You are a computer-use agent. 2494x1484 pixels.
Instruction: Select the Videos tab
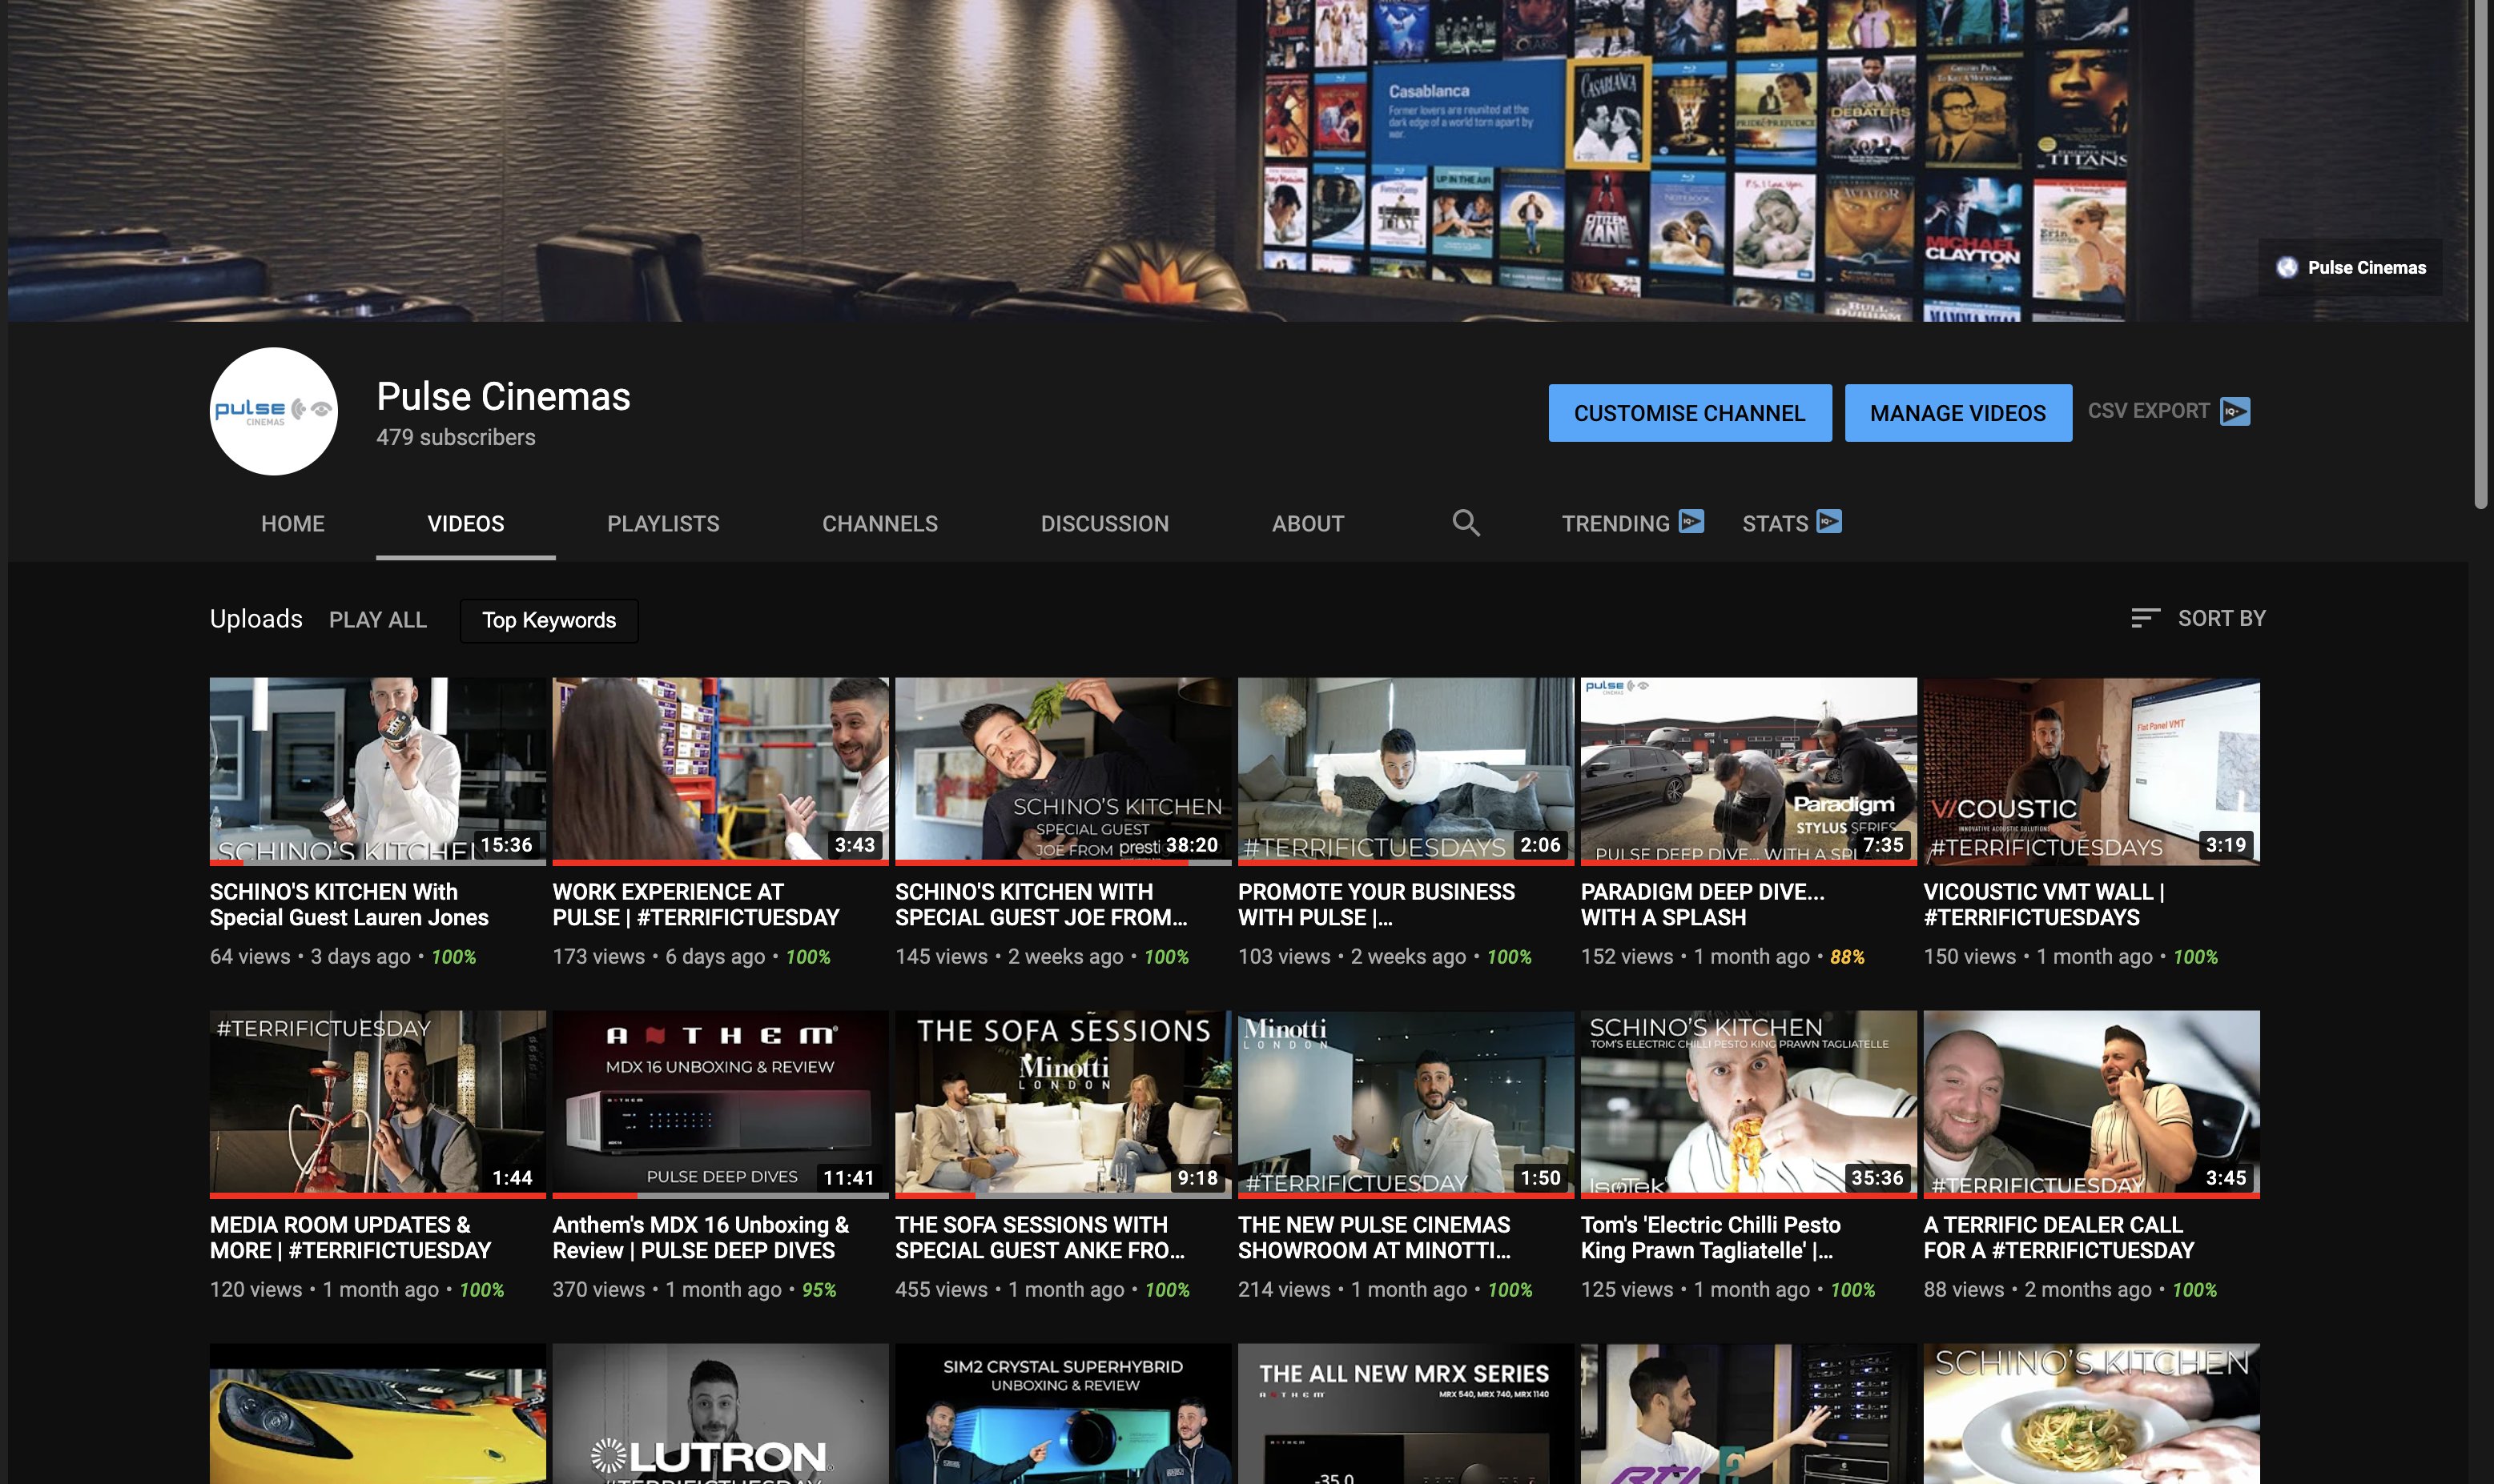pyautogui.click(x=466, y=523)
